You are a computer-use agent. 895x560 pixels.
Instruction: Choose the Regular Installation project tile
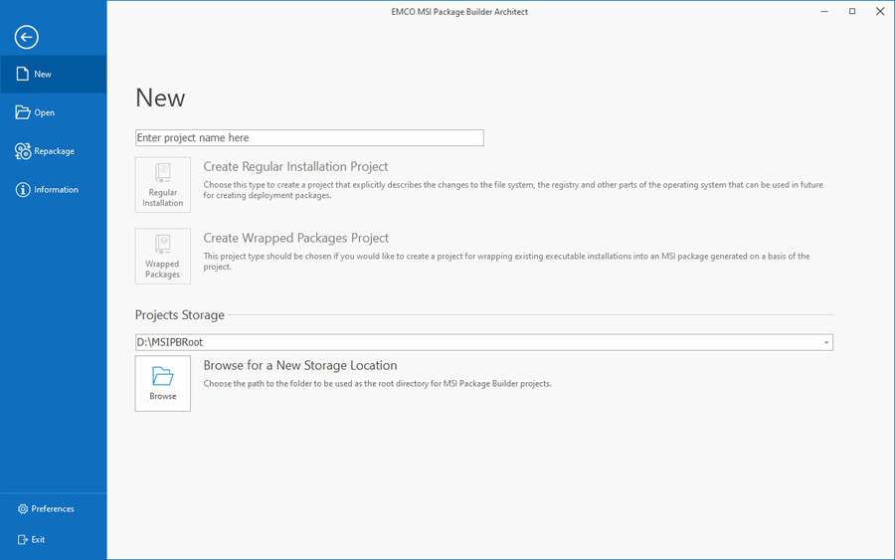[x=163, y=185]
